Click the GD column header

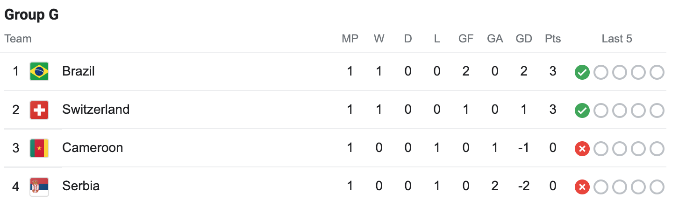coord(524,39)
